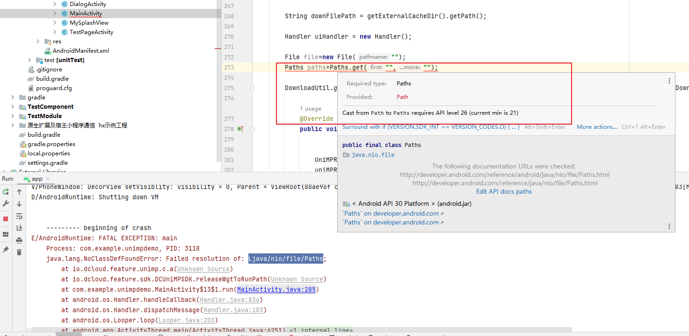The height and width of the screenshot is (336, 689).
Task: Open the wrench settings in the Run panel
Action: (6, 204)
